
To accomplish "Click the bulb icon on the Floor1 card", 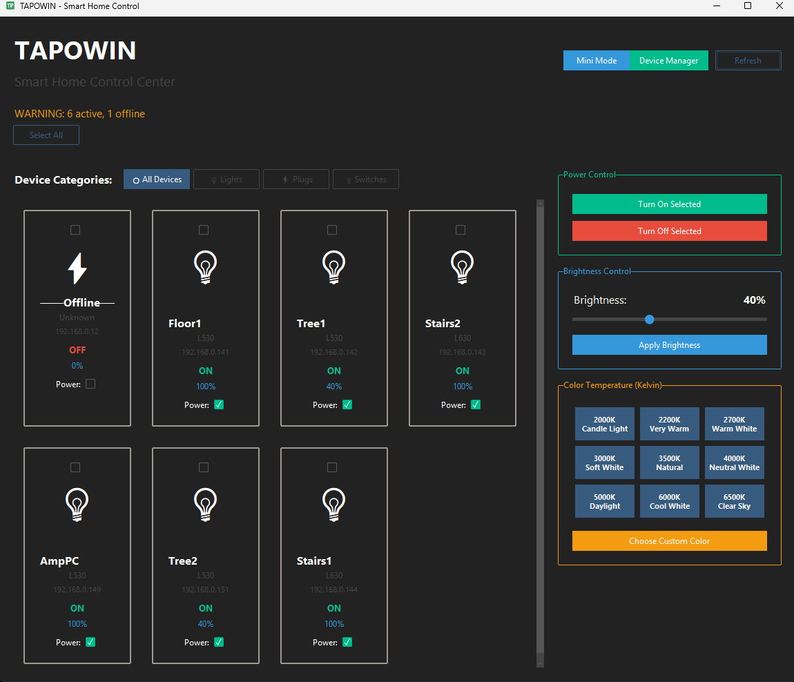I will click(x=205, y=267).
